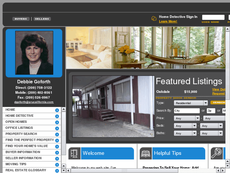Open the BUYER INFORMATION menu item
230x173 pixels.
[32, 152]
